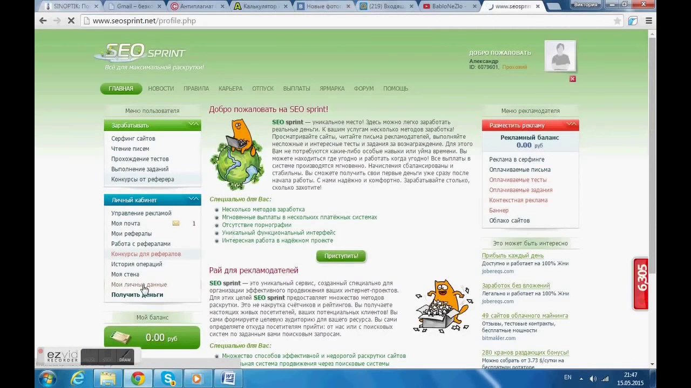
Task: Open the ГЛАВНАЯ nav tab
Action: point(121,88)
